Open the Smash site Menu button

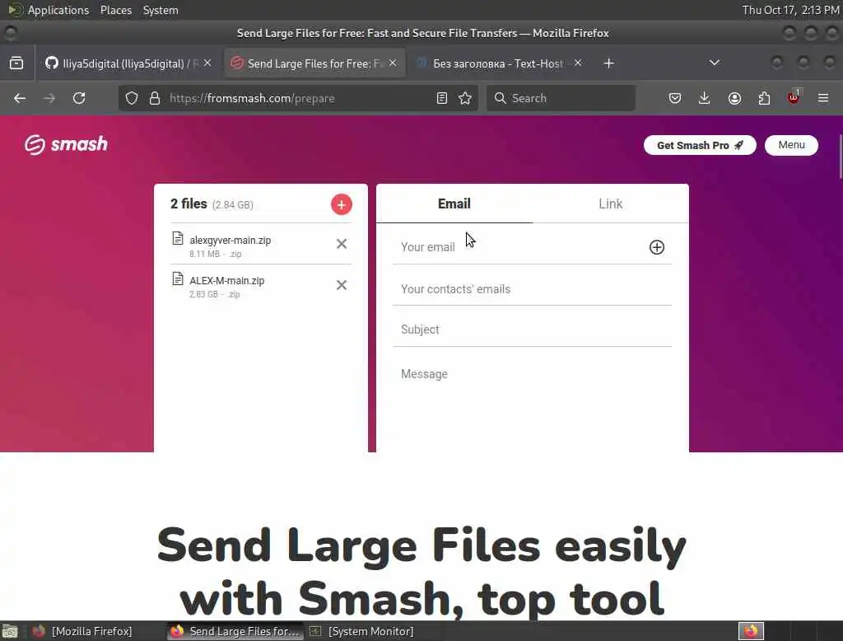click(x=791, y=145)
